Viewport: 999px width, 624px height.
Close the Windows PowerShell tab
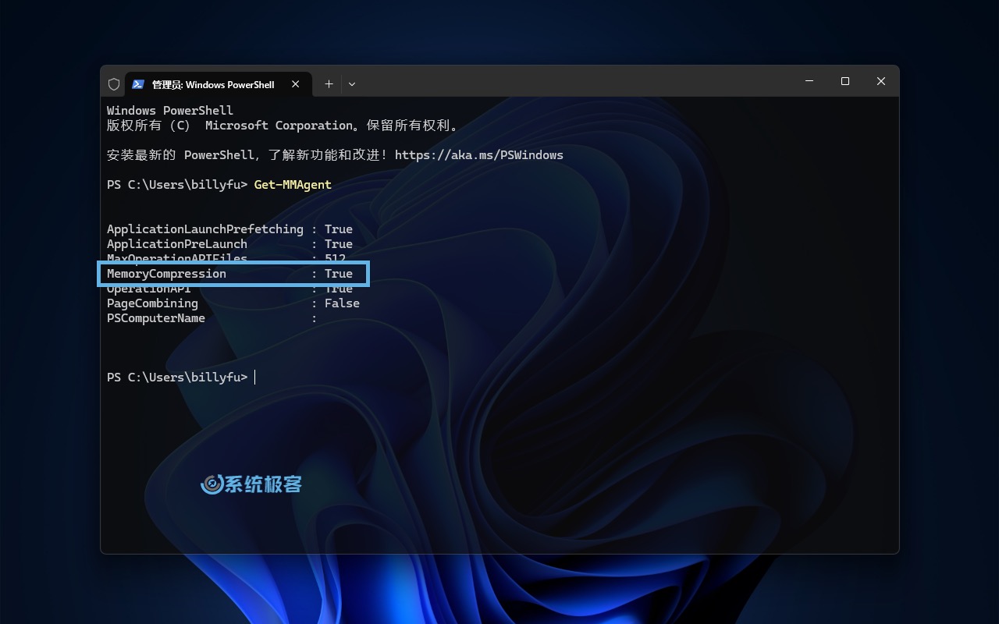295,84
